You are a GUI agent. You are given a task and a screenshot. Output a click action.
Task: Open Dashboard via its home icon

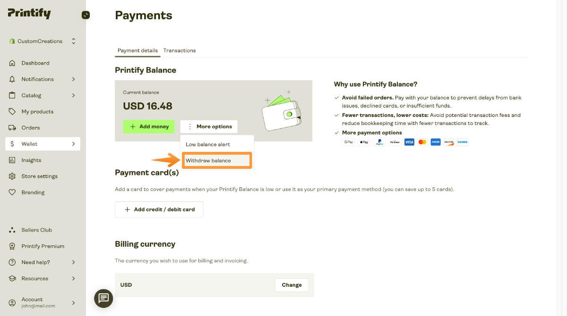point(12,63)
